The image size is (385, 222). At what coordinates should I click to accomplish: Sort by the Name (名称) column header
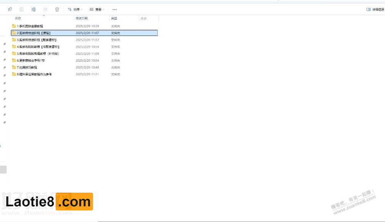[18, 18]
